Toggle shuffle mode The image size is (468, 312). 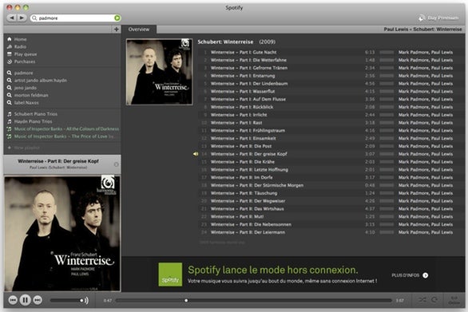422,300
